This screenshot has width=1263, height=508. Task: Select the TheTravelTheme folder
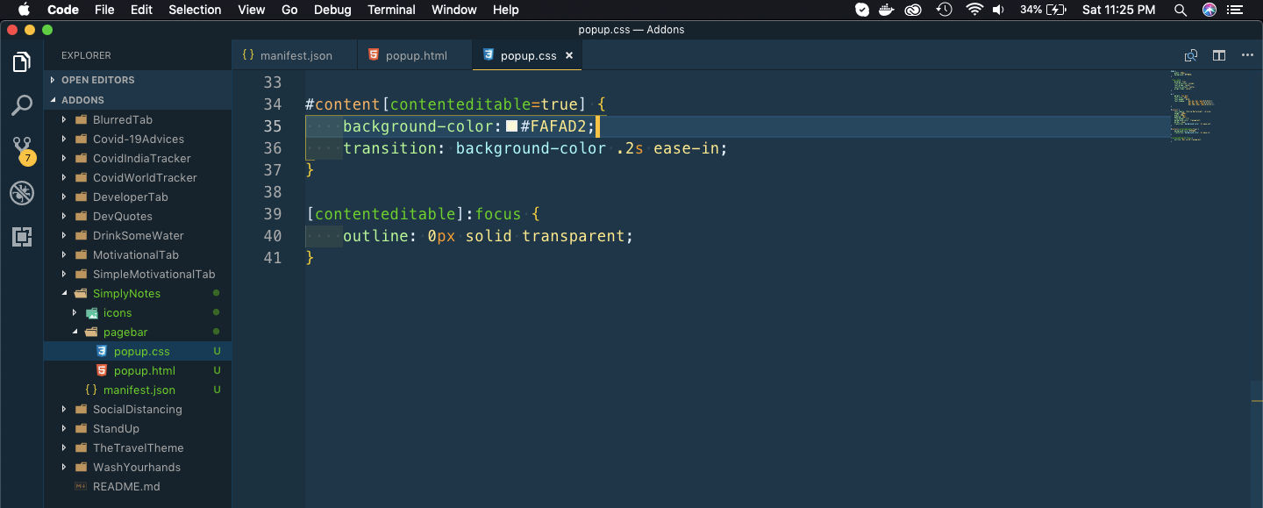pyautogui.click(x=138, y=447)
